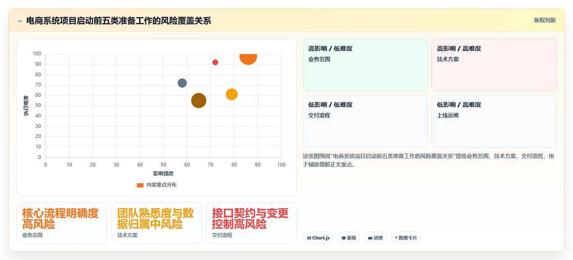Click the y-axis tick value 50
573x260 pixels.
click(x=38, y=105)
